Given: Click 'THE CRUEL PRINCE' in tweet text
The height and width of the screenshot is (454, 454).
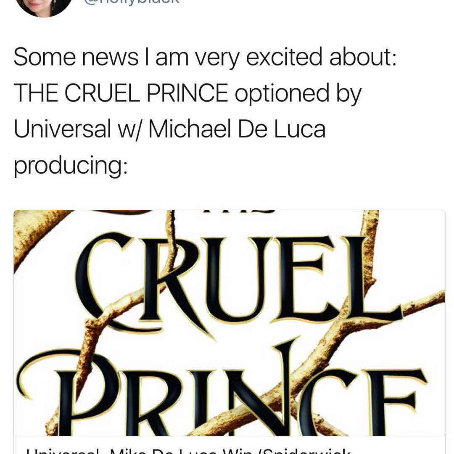Looking at the screenshot, I should [x=121, y=93].
